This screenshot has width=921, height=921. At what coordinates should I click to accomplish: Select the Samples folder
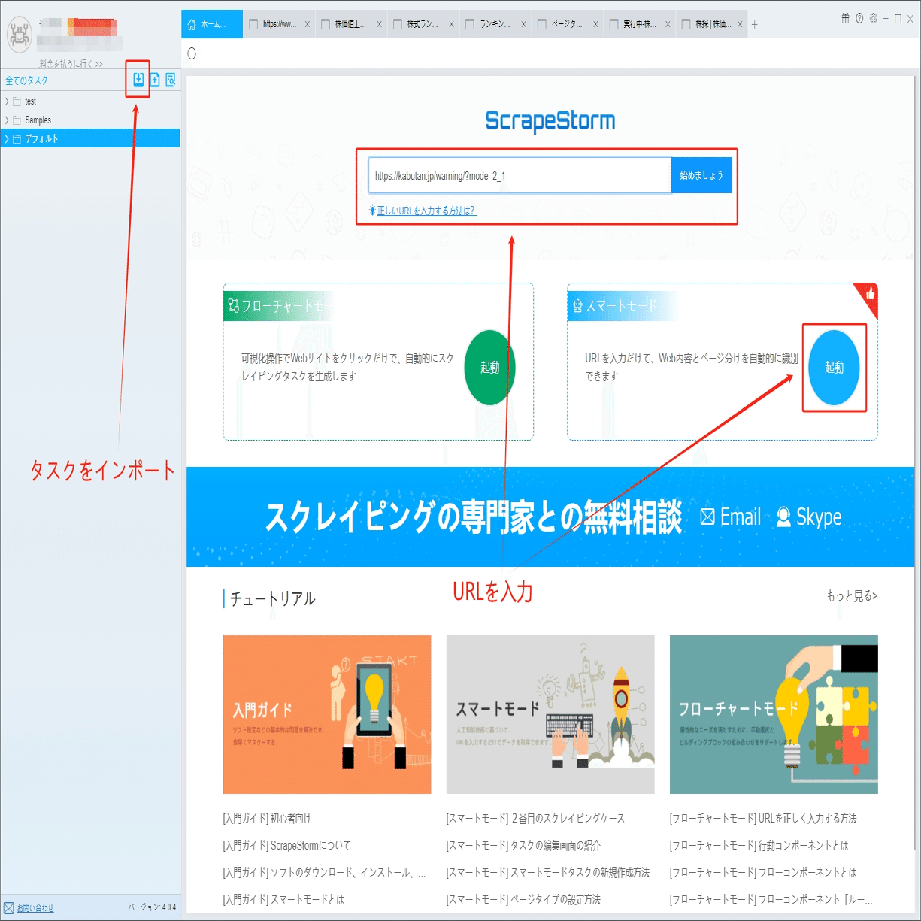[90, 120]
